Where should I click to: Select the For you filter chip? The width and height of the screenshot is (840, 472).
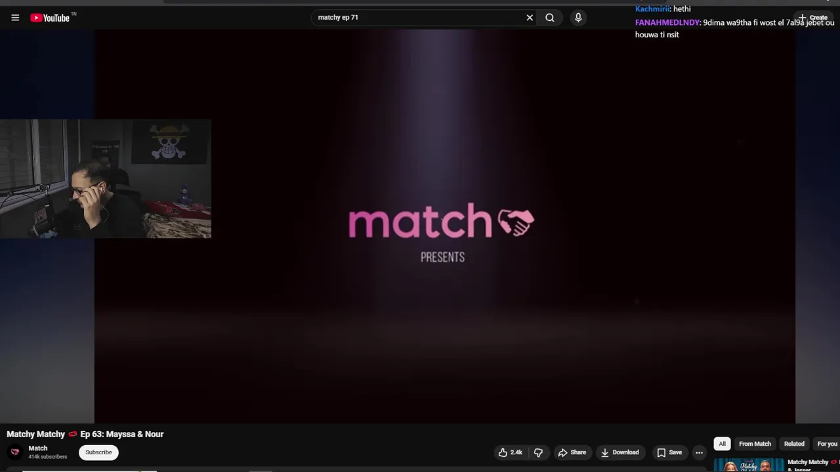tap(827, 444)
